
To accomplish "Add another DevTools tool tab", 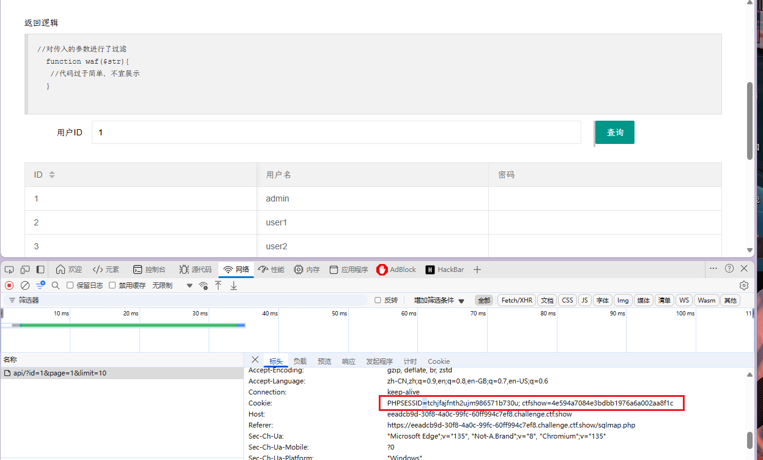I will coord(478,270).
